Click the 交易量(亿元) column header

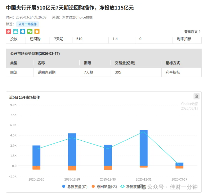coord(125,63)
